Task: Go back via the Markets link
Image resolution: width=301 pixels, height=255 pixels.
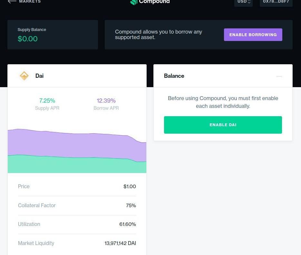Action: pos(30,1)
